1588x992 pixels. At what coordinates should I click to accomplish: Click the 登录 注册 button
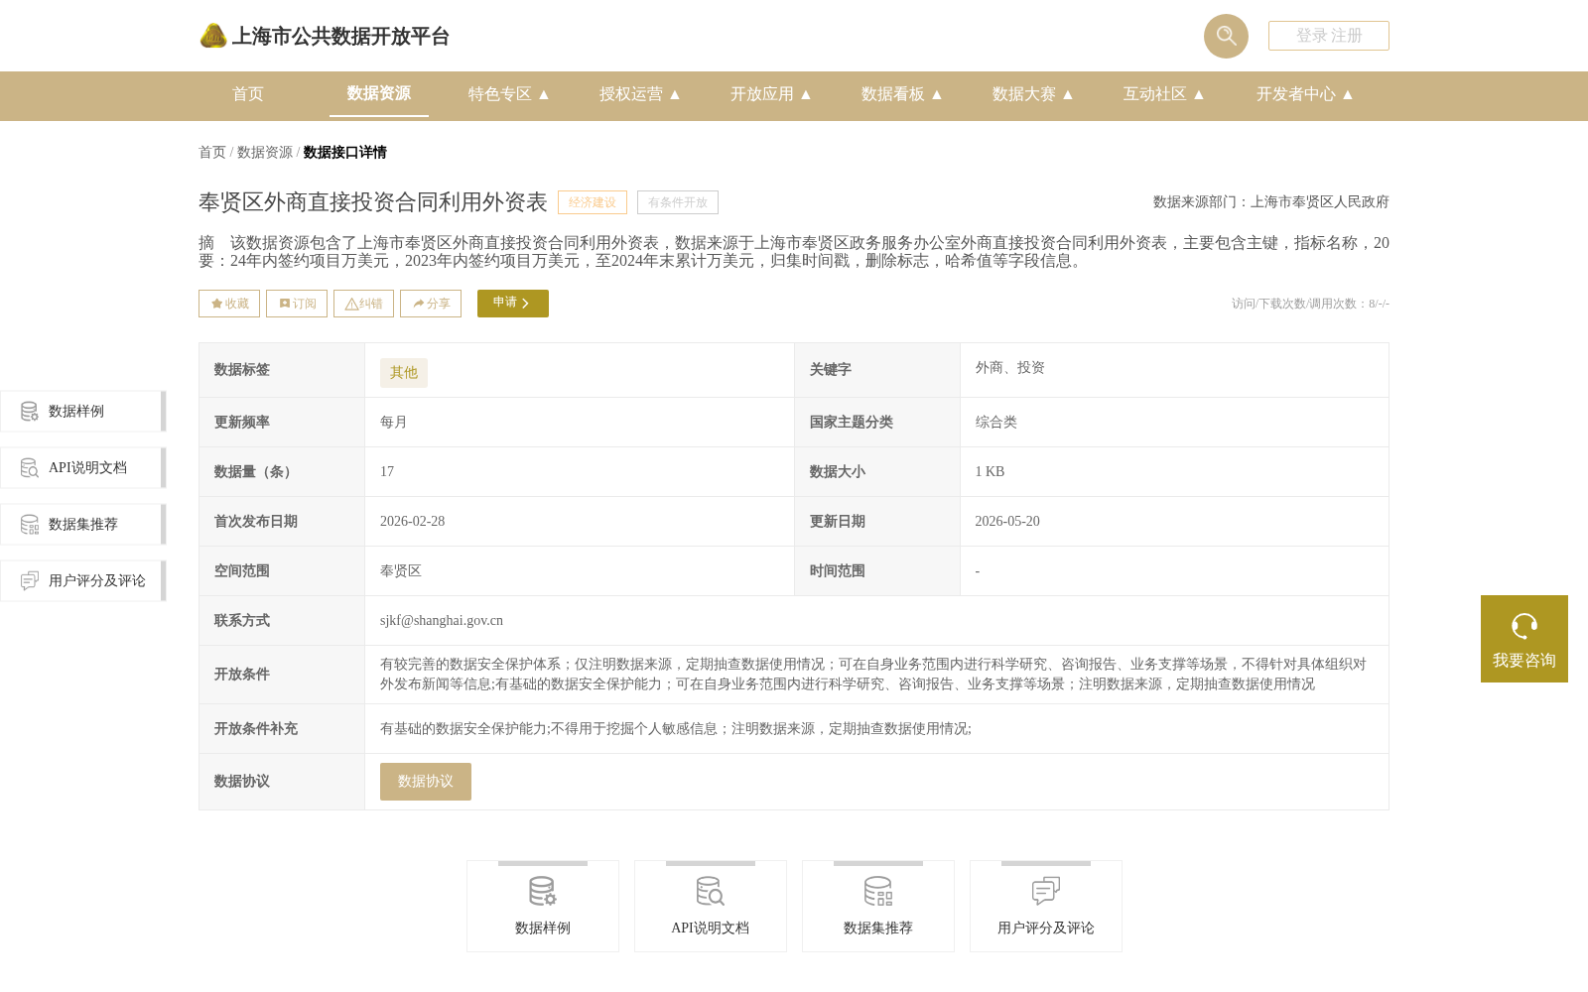point(1329,36)
